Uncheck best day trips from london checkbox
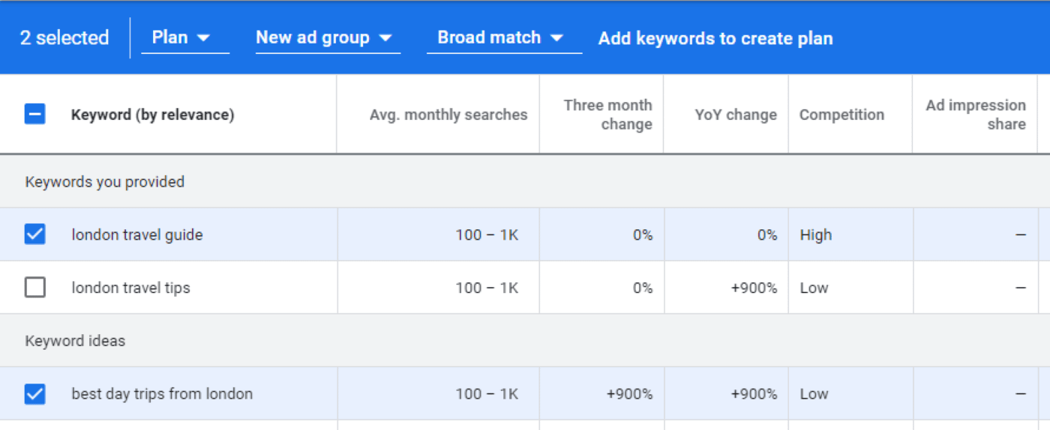The height and width of the screenshot is (430, 1050). click(x=35, y=394)
